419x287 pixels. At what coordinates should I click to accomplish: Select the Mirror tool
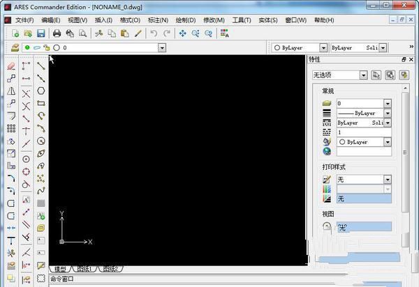pyautogui.click(x=11, y=91)
